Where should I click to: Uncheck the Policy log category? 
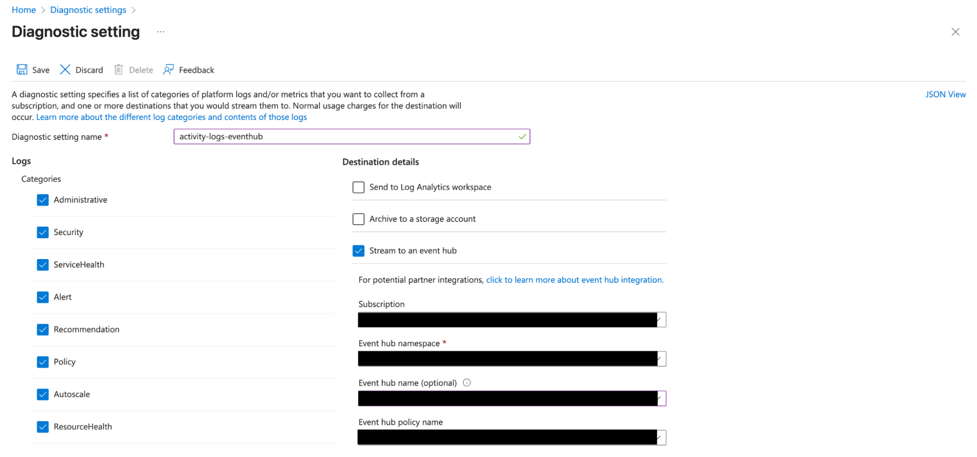(x=43, y=362)
